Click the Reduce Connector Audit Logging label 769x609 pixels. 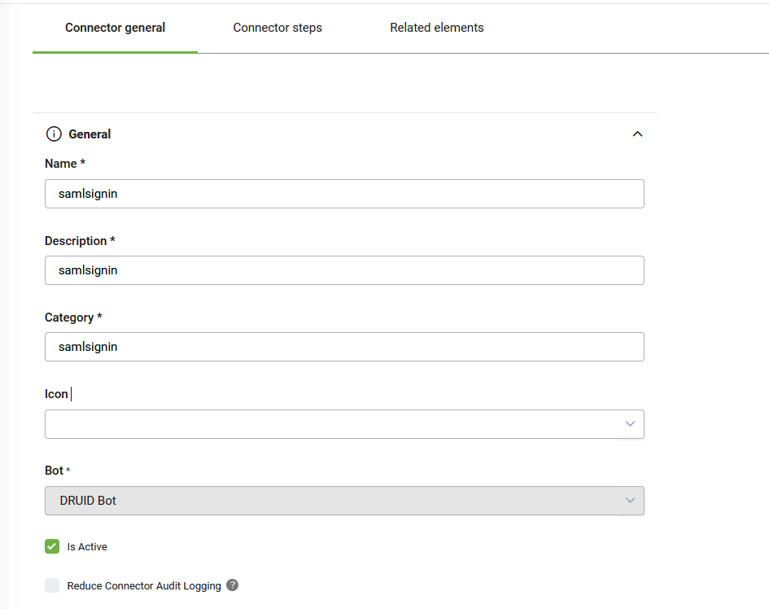point(144,585)
